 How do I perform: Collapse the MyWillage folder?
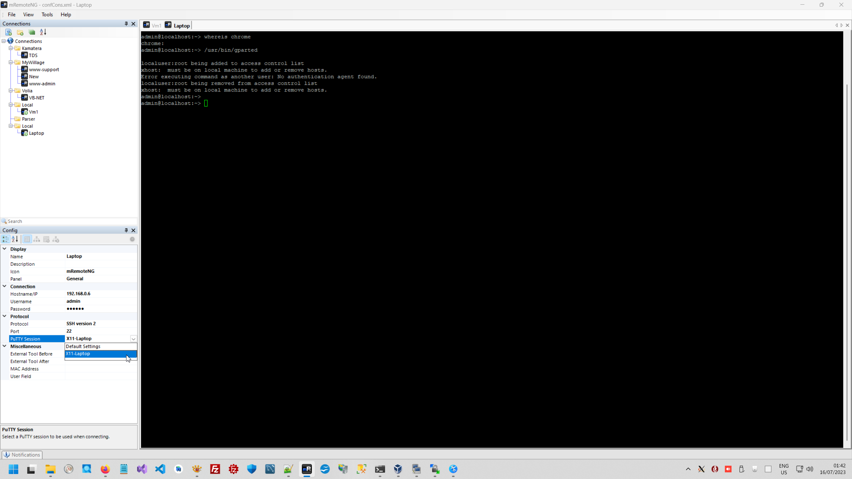(x=11, y=62)
